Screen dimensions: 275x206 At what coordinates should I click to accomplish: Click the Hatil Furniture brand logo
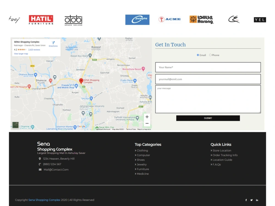pyautogui.click(x=41, y=20)
